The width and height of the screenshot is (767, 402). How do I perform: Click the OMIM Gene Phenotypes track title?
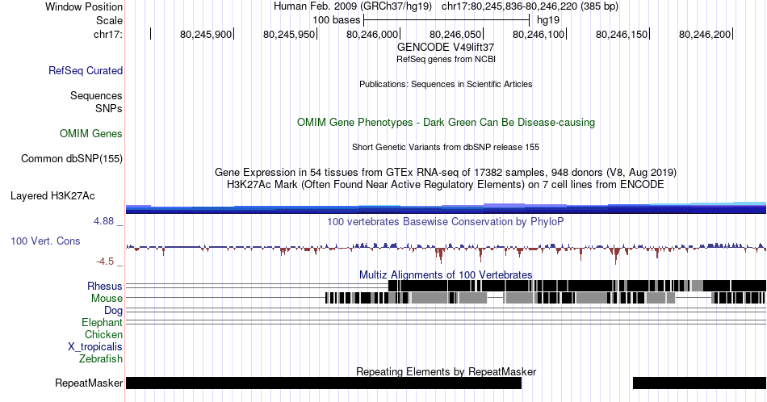(x=446, y=122)
